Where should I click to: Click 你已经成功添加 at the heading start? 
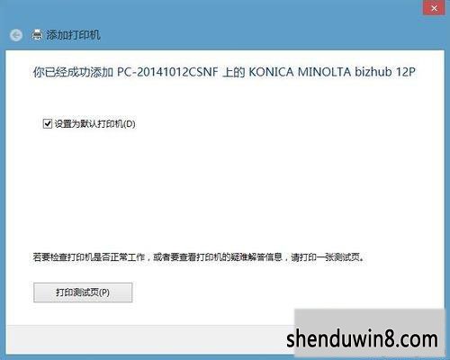73,72
